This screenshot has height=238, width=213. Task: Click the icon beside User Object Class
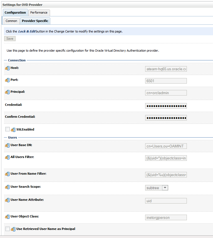[7, 217]
